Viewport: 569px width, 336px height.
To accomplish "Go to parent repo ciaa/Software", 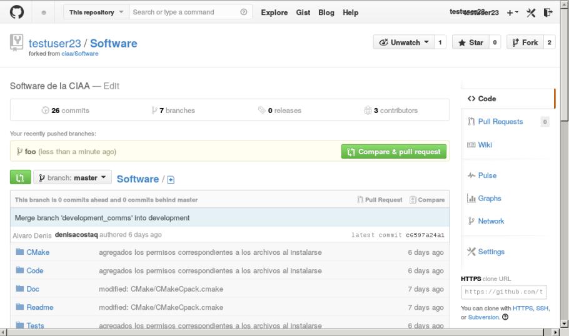I will click(80, 54).
